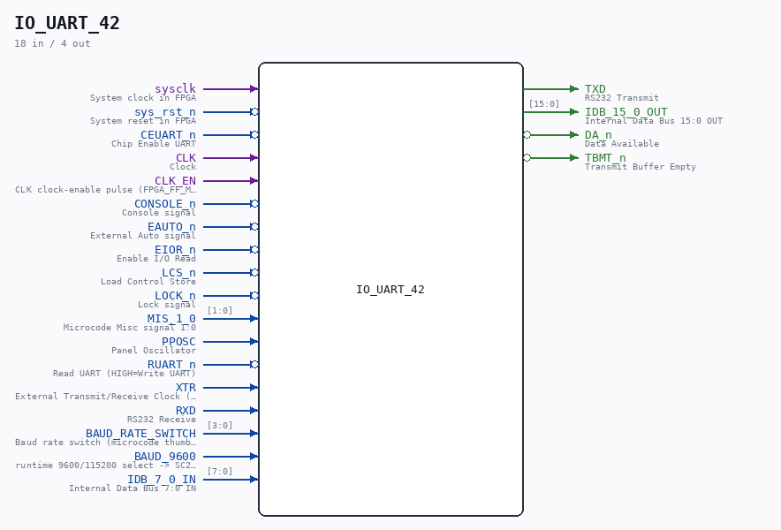Click the 'Load Control Store' description
The height and width of the screenshot is (530, 781).
(x=148, y=281)
